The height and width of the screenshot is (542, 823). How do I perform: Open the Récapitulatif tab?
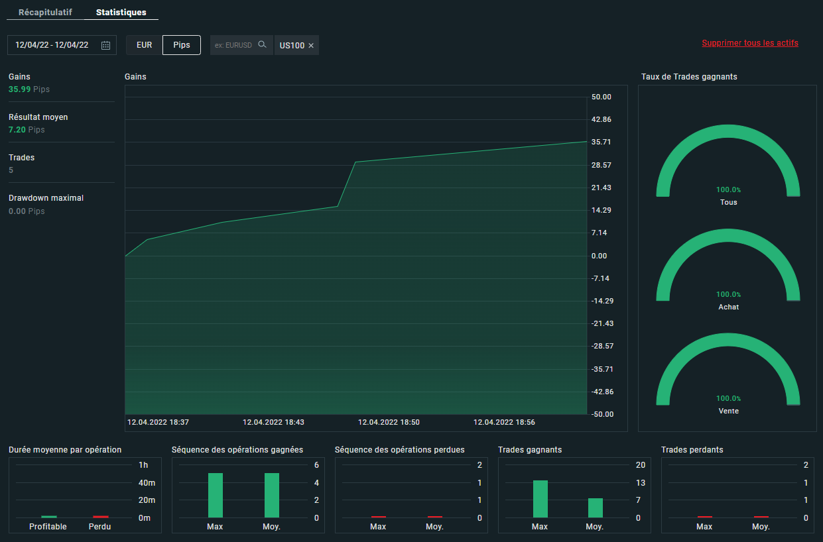point(45,13)
